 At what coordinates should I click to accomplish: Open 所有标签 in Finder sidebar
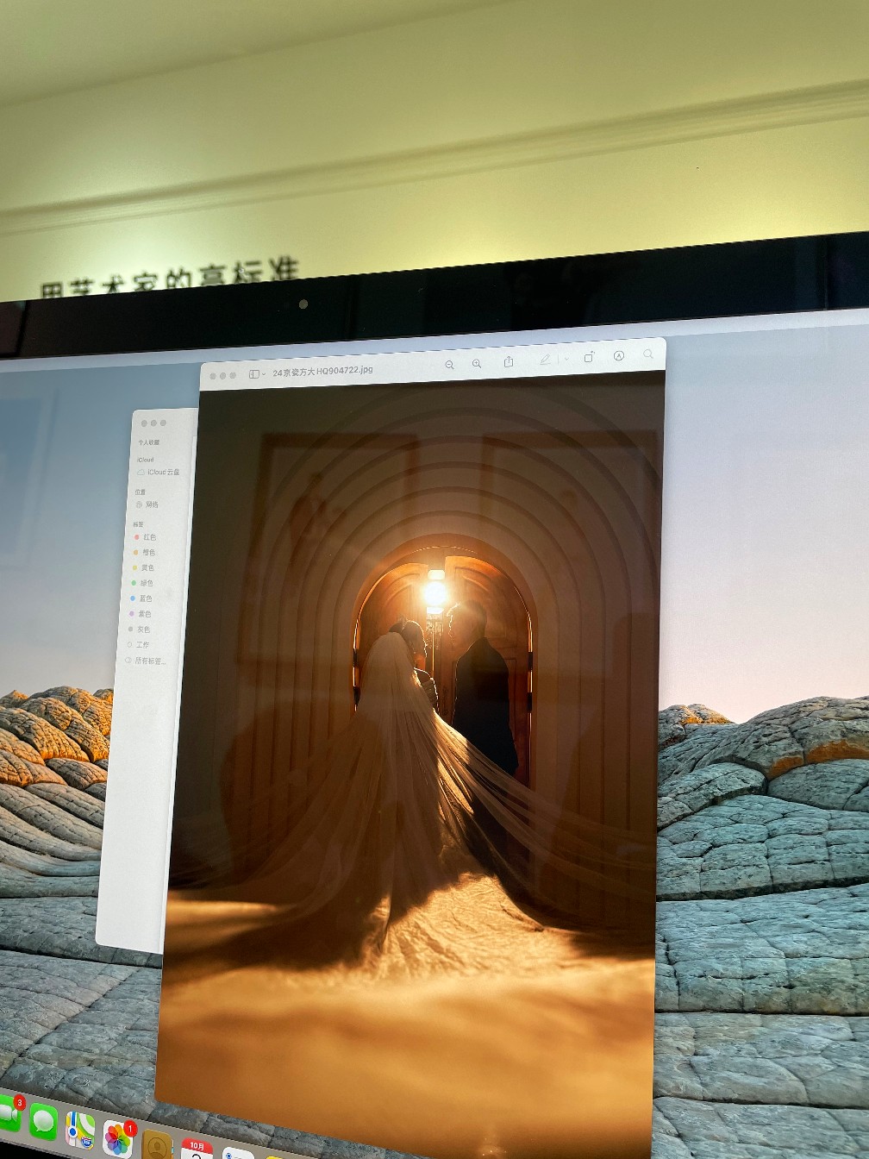pyautogui.click(x=145, y=661)
